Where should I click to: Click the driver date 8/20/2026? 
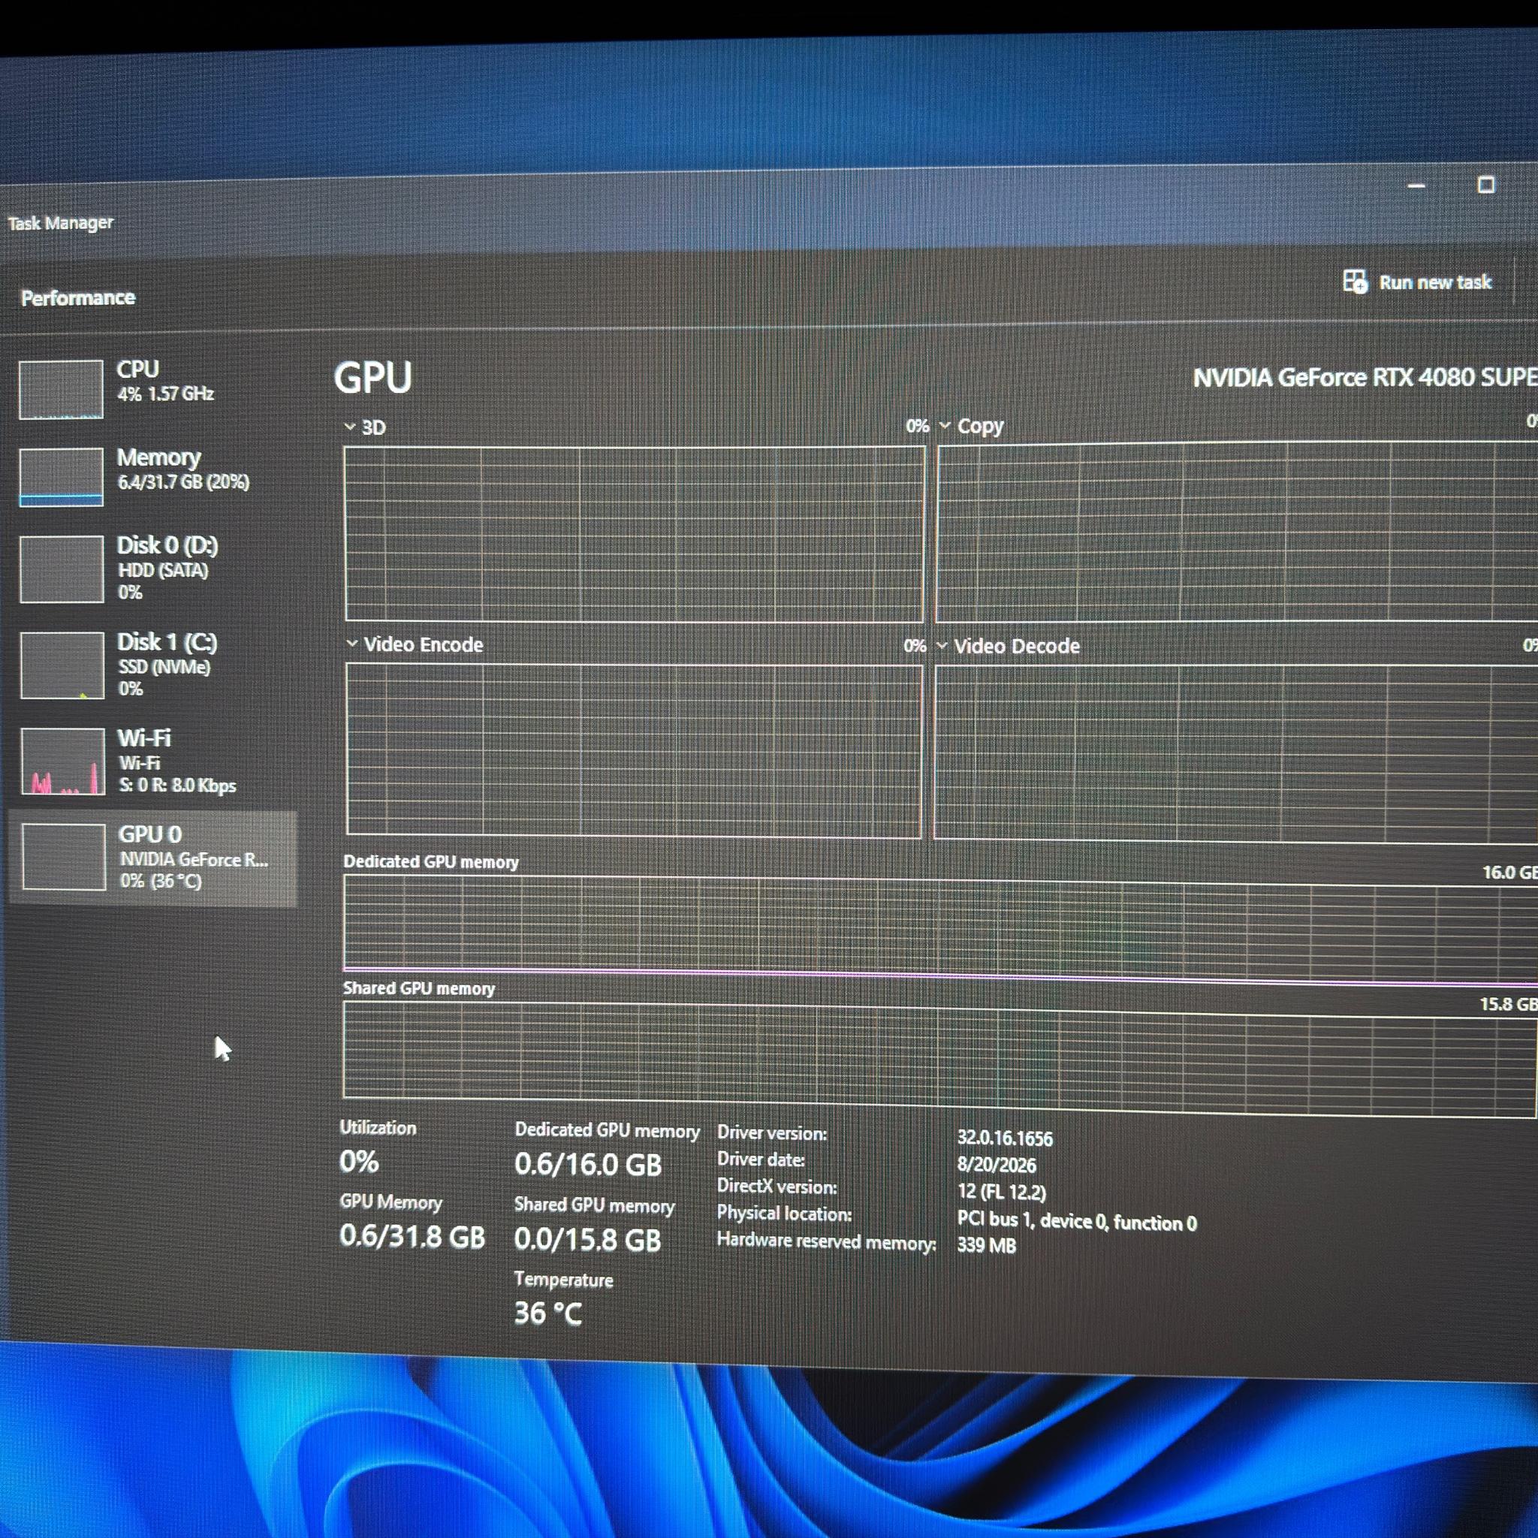pyautogui.click(x=997, y=1165)
